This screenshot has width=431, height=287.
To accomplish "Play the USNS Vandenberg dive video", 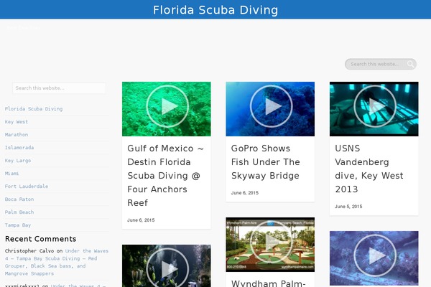I will tap(375, 106).
